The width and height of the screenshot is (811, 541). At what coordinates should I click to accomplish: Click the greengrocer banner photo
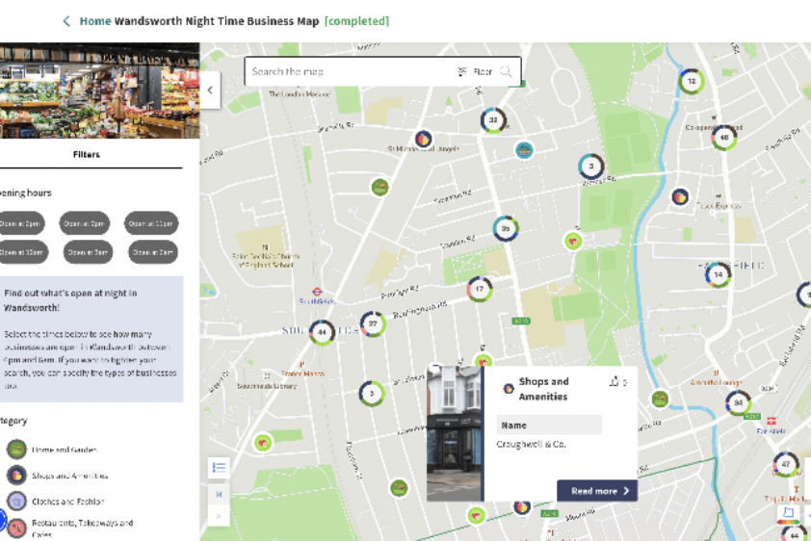[99, 90]
